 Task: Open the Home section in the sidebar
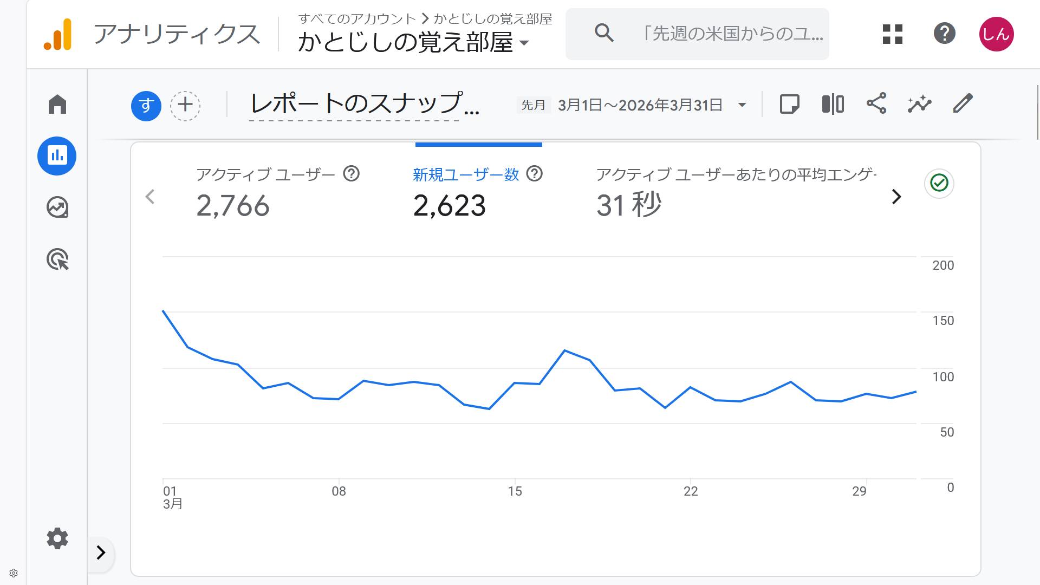coord(57,104)
